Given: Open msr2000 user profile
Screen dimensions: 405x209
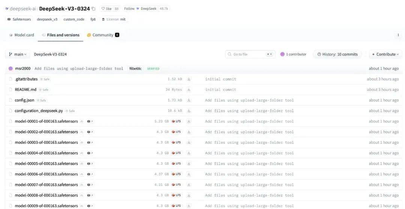Looking at the screenshot, I should 23,69.
